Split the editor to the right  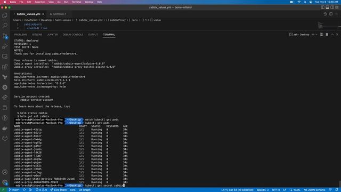(331, 14)
